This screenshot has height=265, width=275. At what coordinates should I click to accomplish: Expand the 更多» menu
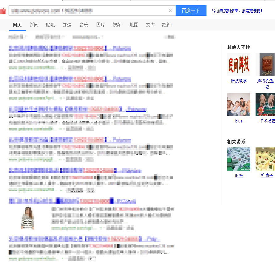(167, 25)
